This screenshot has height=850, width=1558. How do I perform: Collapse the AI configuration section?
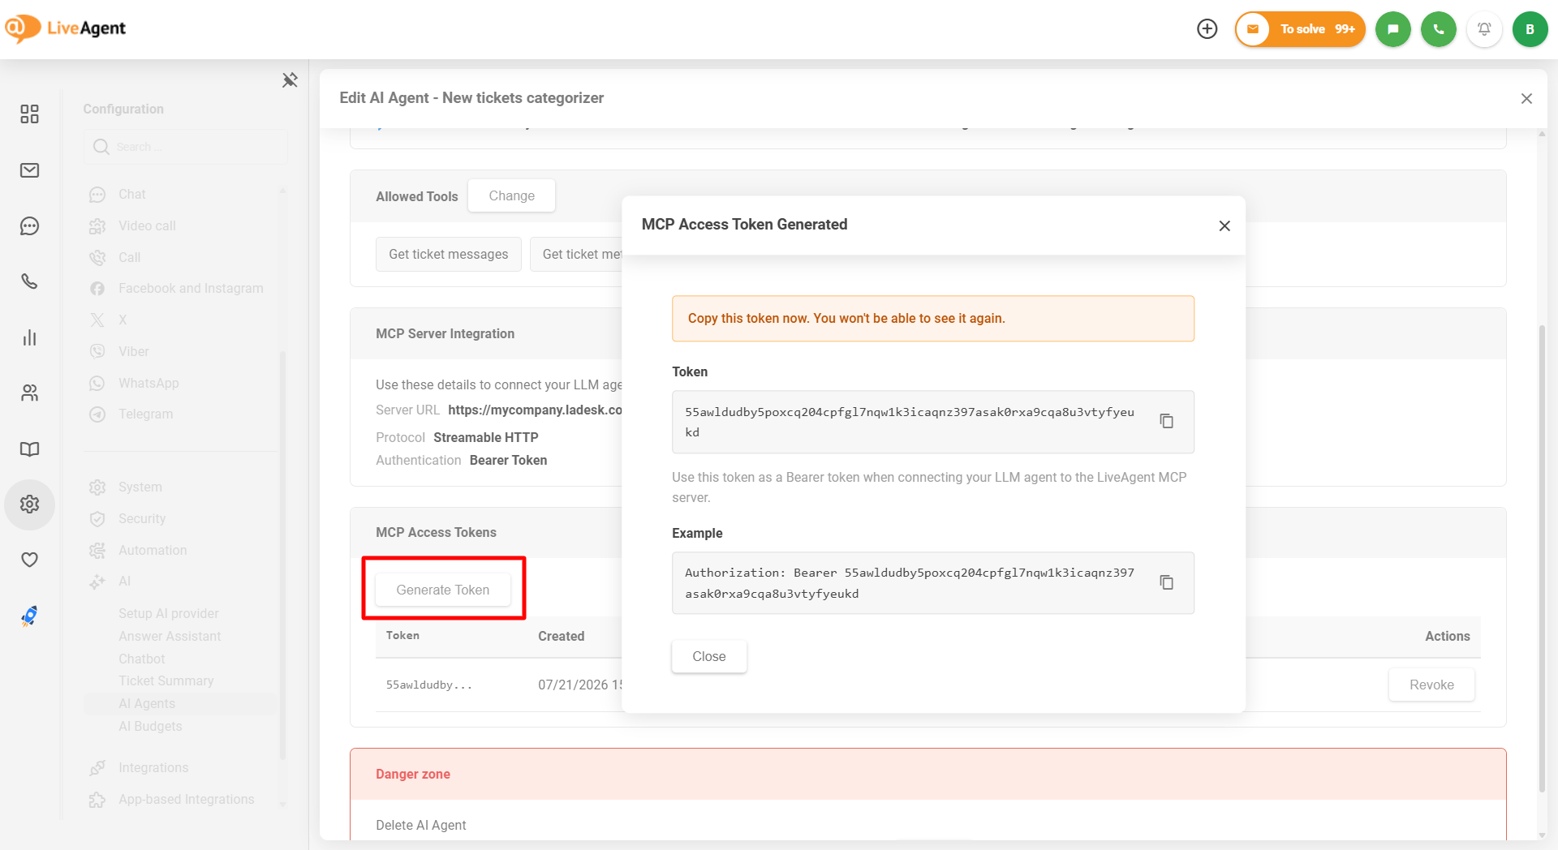[x=125, y=582]
